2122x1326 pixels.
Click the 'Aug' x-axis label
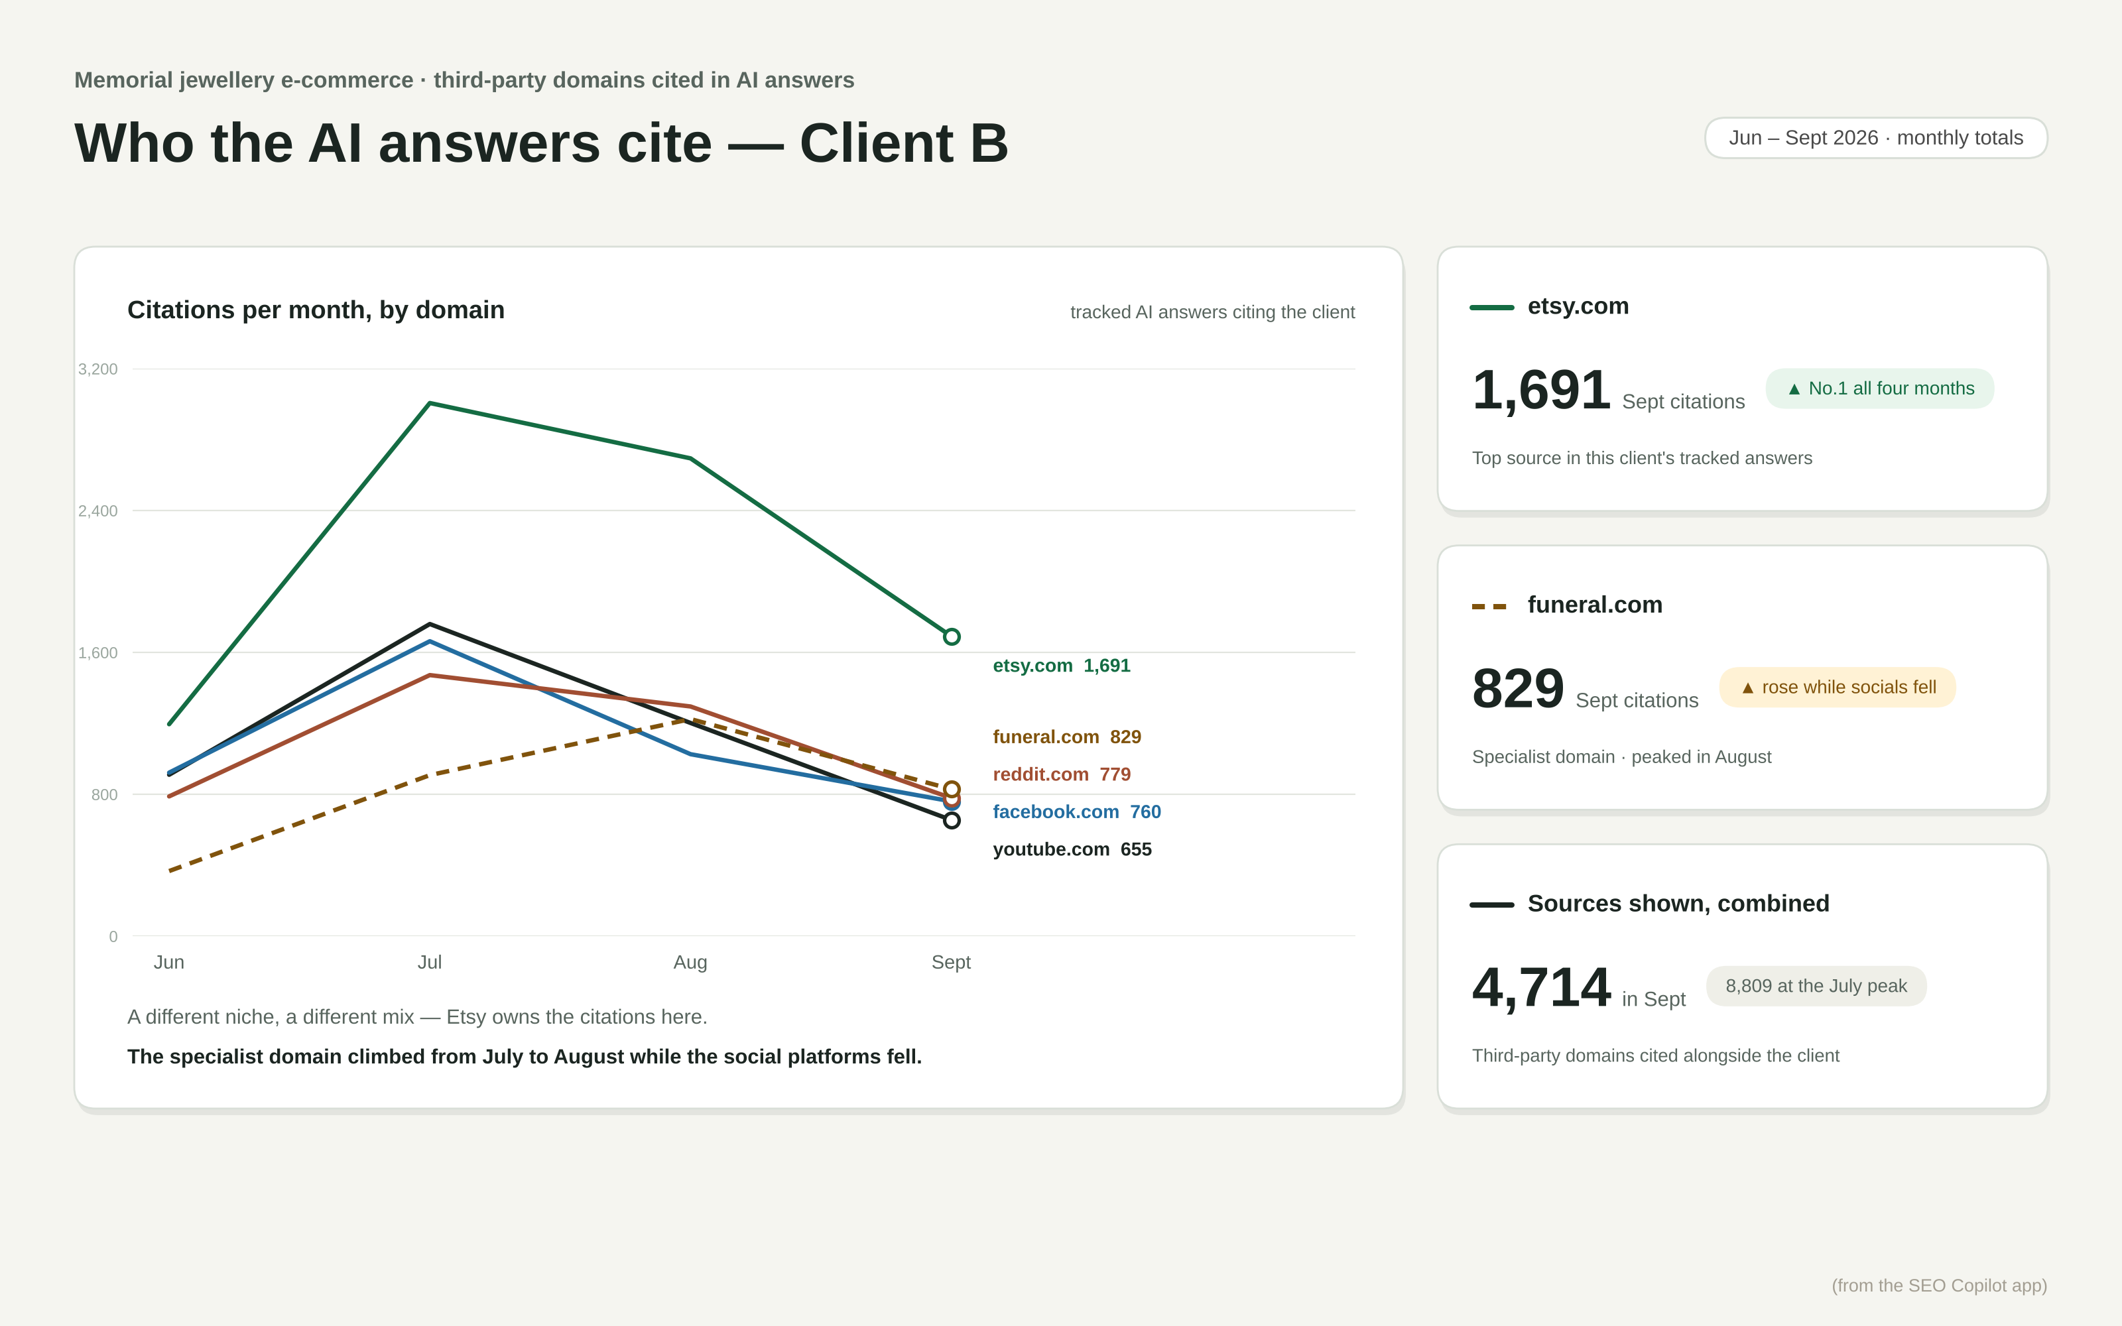click(x=690, y=962)
